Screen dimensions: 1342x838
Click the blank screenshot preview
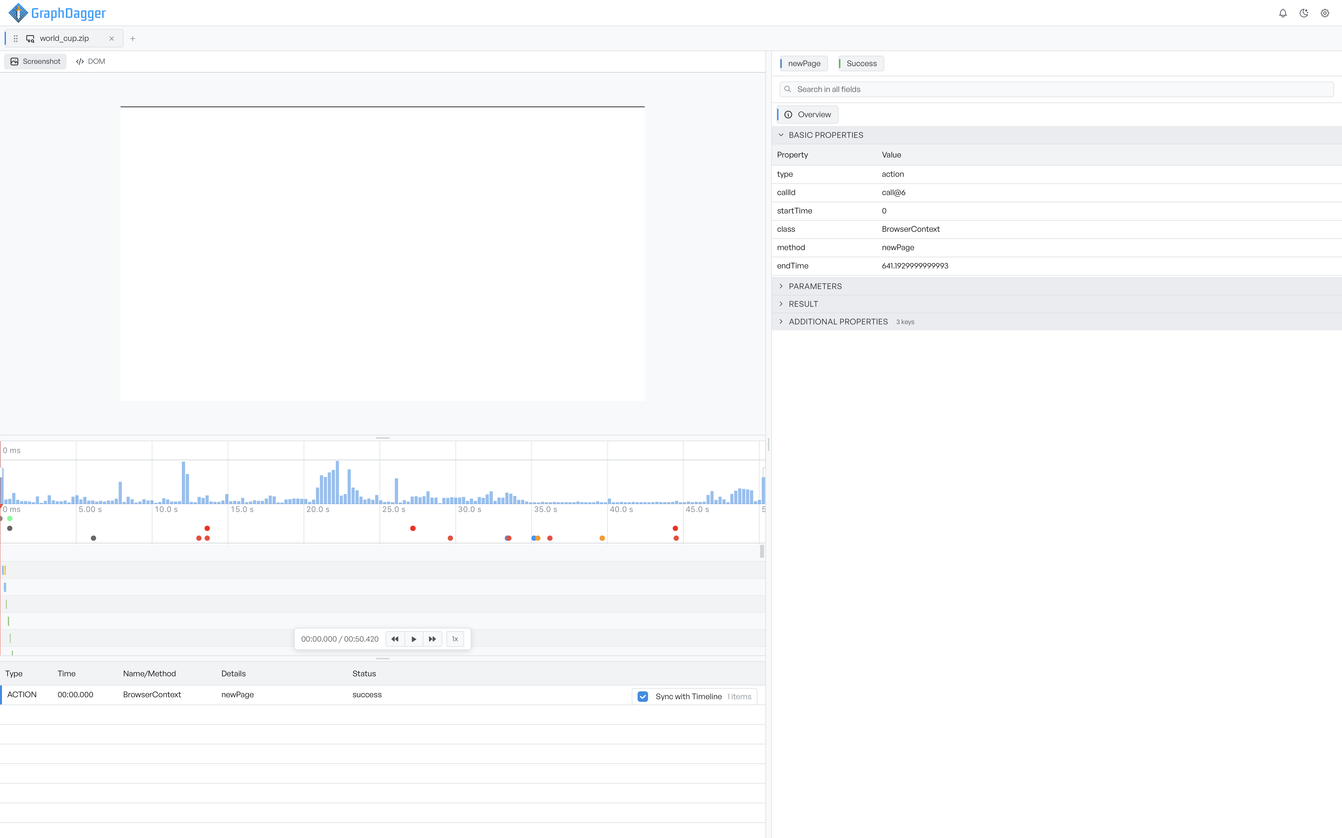click(383, 254)
